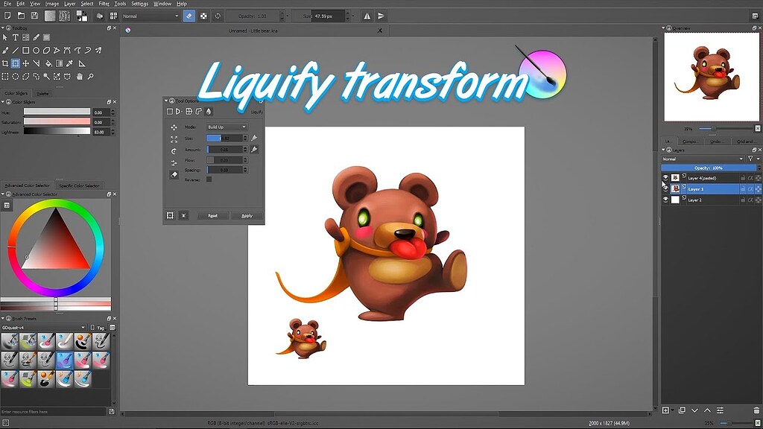The image size is (763, 429).
Task: Open the Filter menu
Action: [x=104, y=4]
